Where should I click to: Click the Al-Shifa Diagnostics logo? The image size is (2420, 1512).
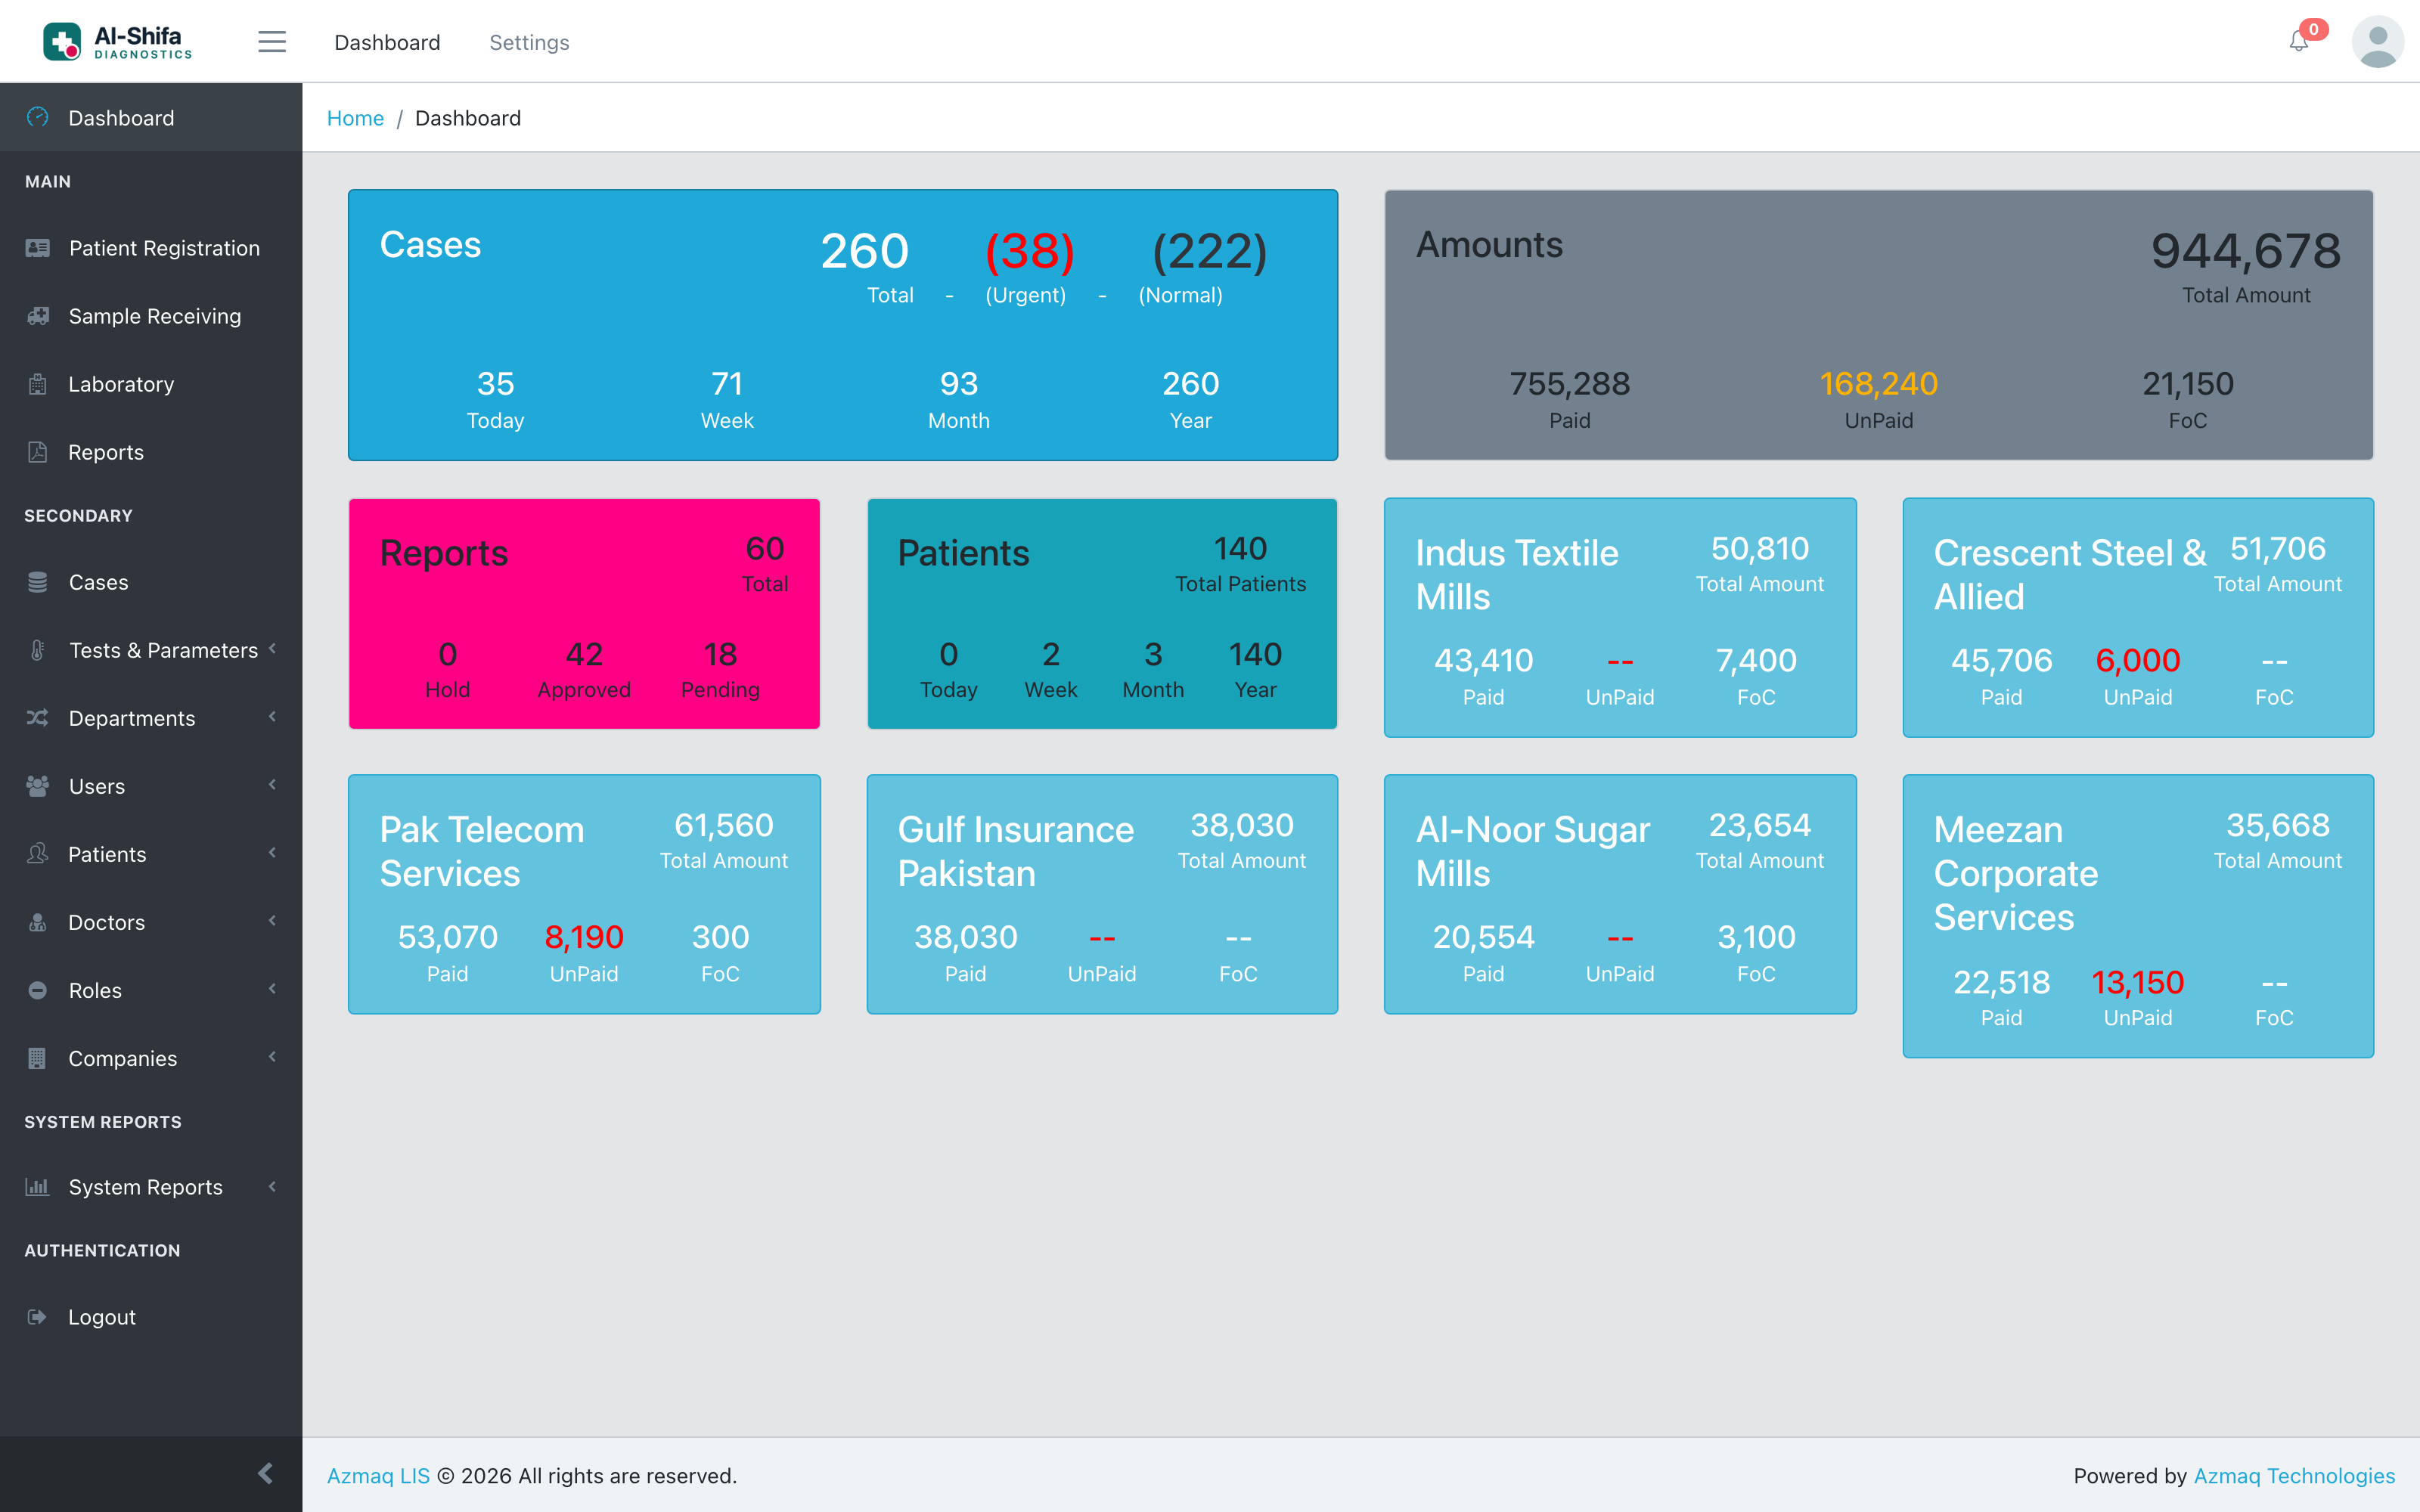pyautogui.click(x=118, y=41)
